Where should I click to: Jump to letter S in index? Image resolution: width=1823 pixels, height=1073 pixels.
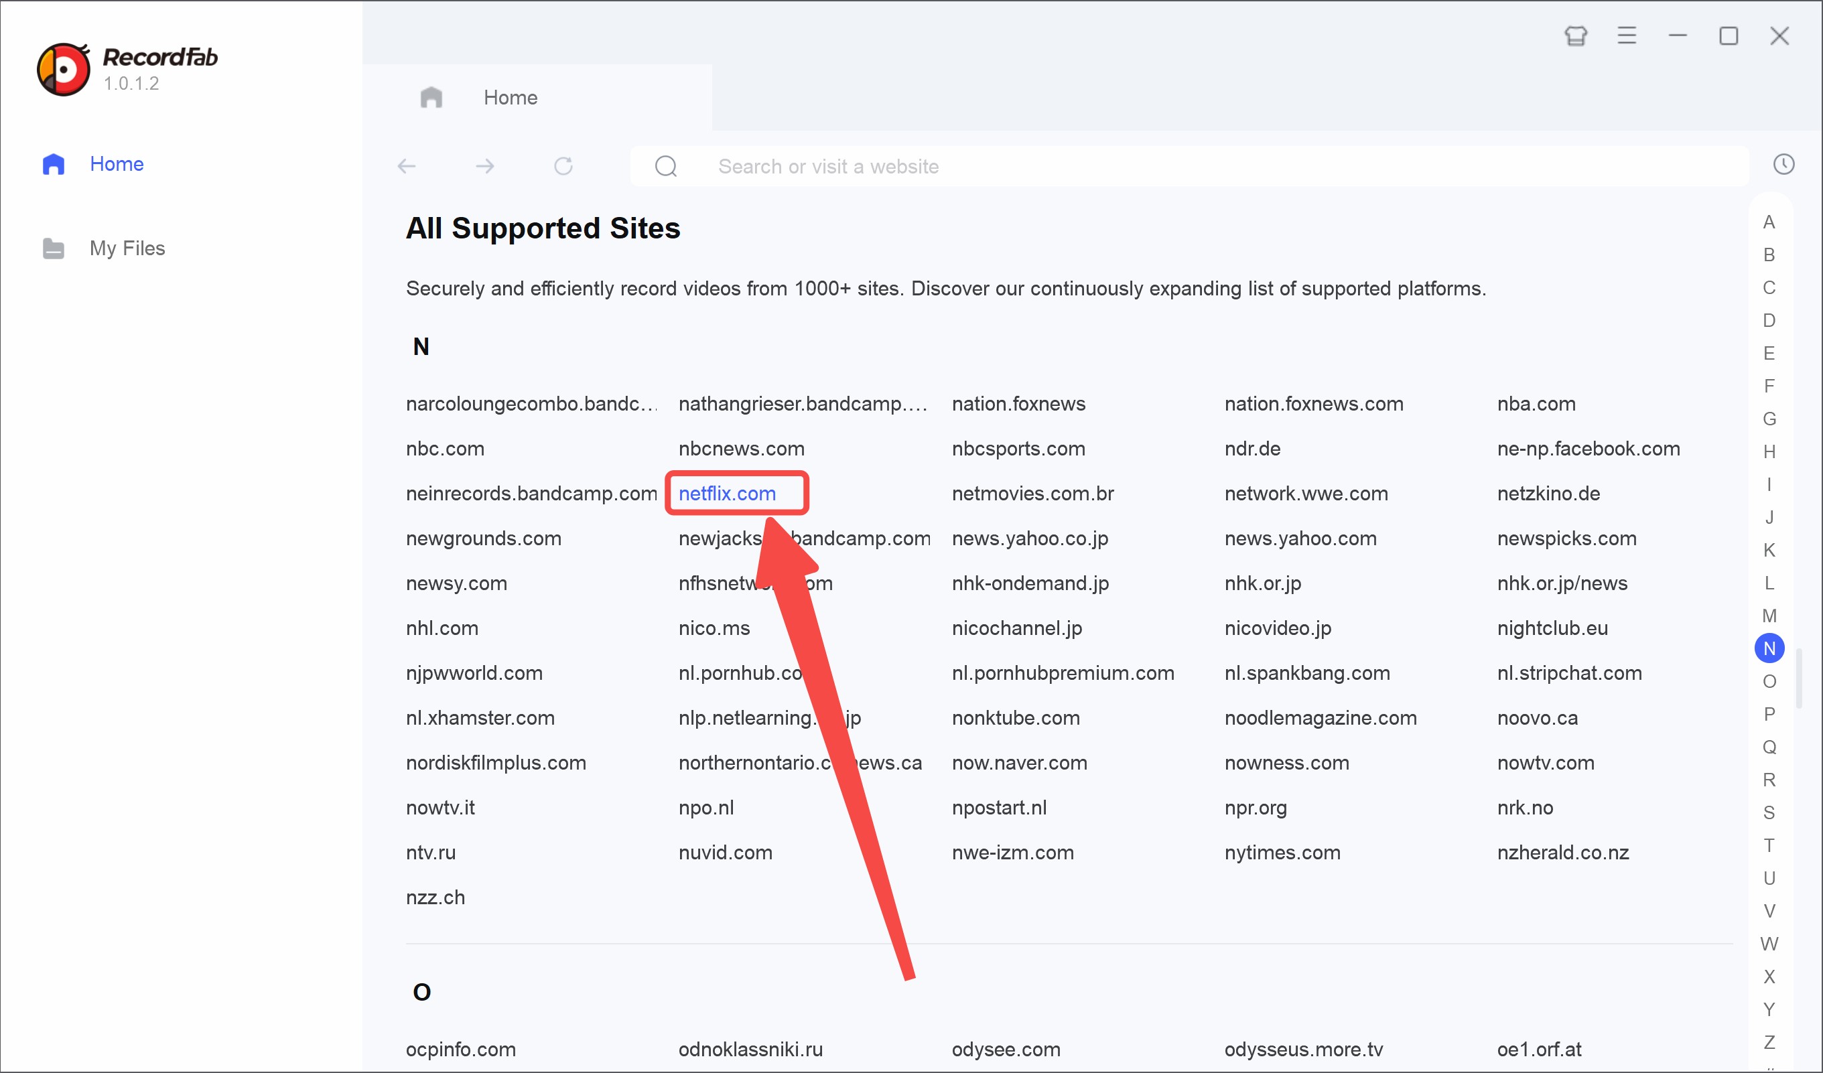tap(1769, 812)
